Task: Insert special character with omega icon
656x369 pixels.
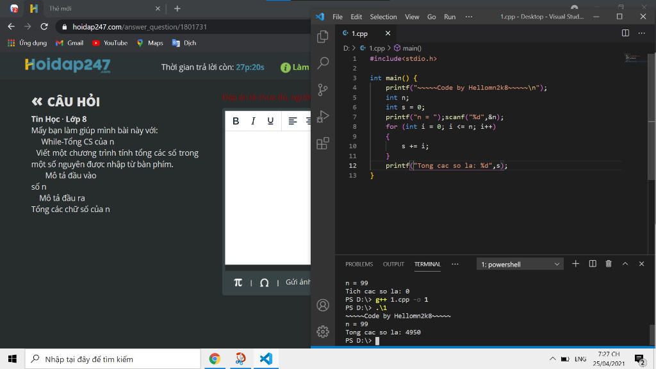Action: (x=264, y=283)
